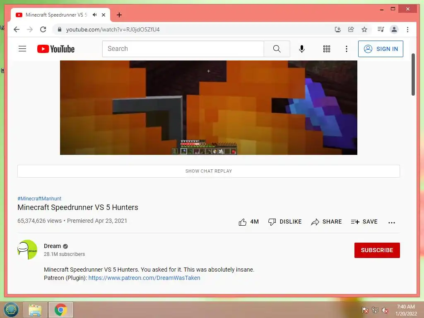Viewport: 424px width, 318px height.
Task: View site info via padlock icon
Action: pos(60,29)
